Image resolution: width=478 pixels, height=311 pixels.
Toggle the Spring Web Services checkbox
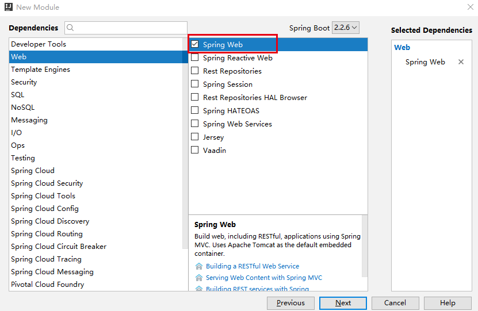coord(195,124)
